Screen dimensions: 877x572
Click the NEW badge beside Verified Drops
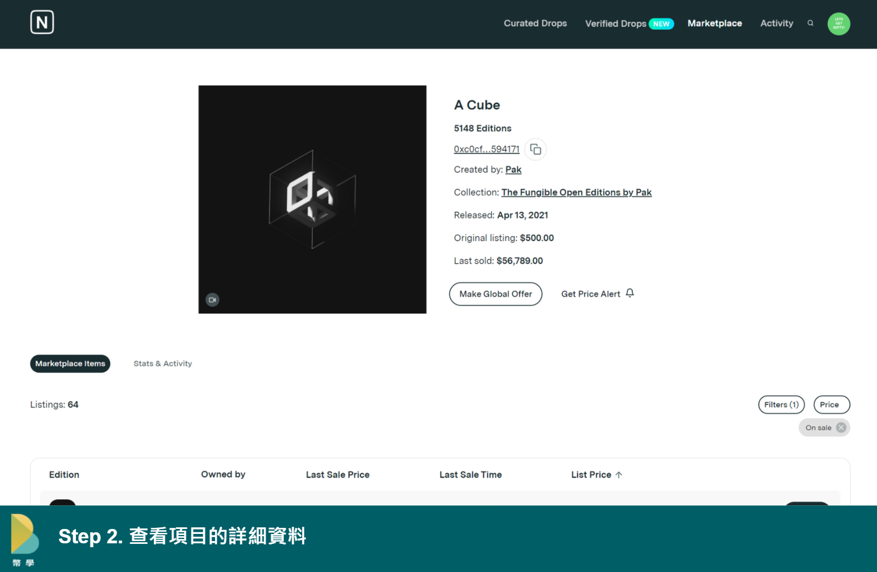pos(661,24)
